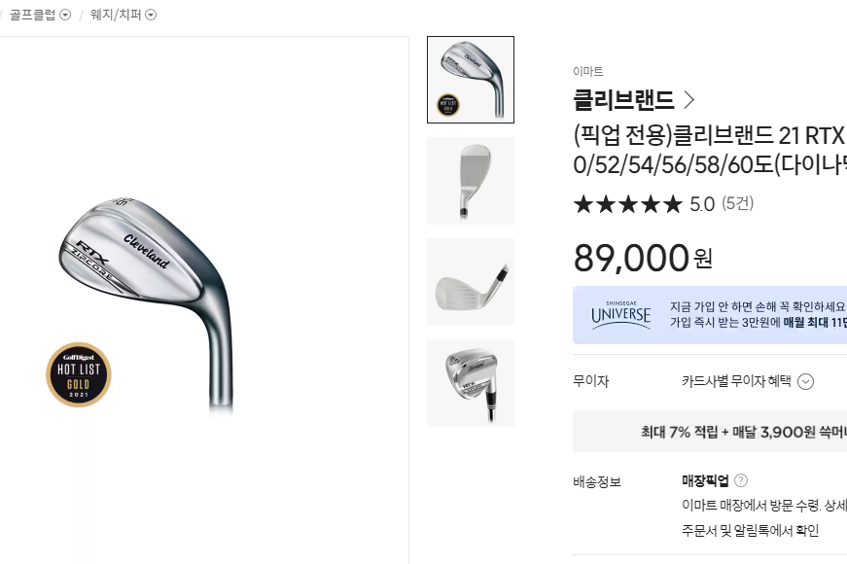Open the 웨지/치퍼 category dropdown arrow
The width and height of the screenshot is (847, 564).
[152, 16]
